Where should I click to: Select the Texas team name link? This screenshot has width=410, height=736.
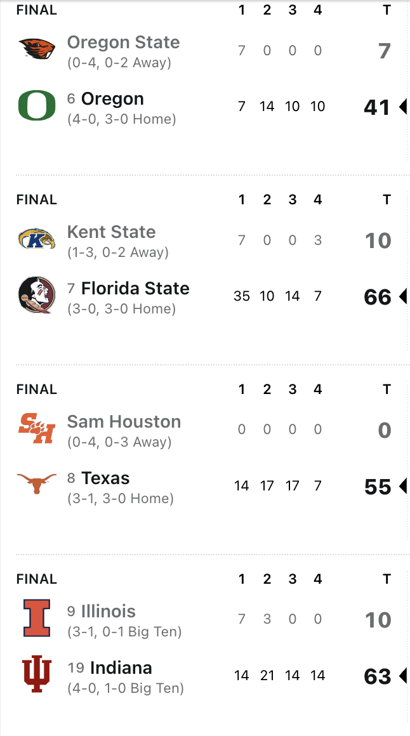pos(105,478)
